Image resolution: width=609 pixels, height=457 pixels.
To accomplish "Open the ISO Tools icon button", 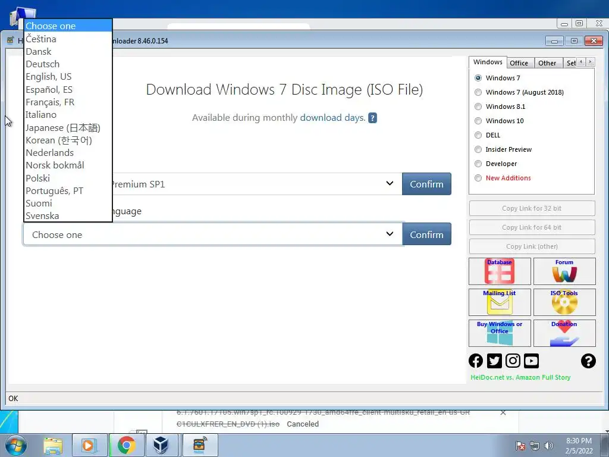I will [564, 302].
